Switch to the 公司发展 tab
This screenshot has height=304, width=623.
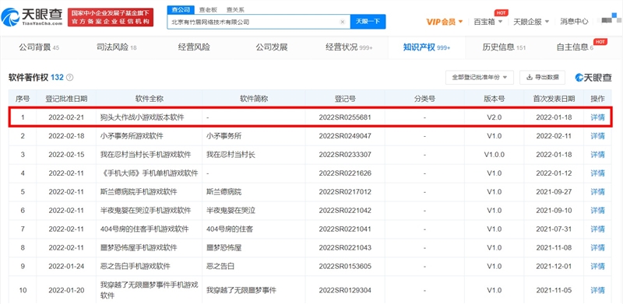coord(271,47)
